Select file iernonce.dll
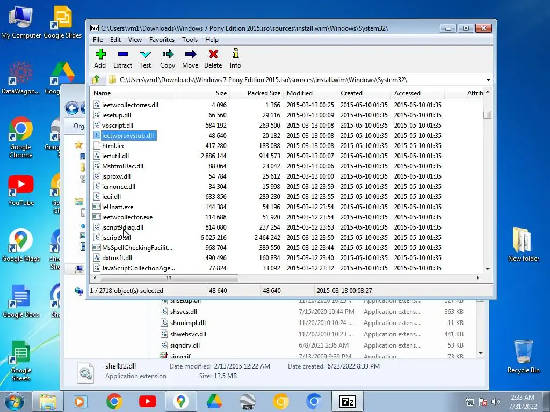This screenshot has height=412, width=550. [x=119, y=186]
